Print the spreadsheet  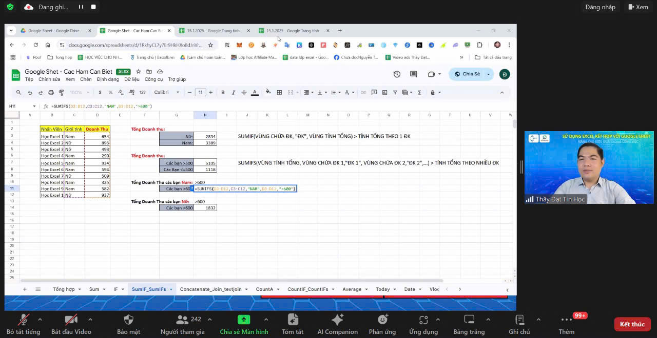[51, 93]
